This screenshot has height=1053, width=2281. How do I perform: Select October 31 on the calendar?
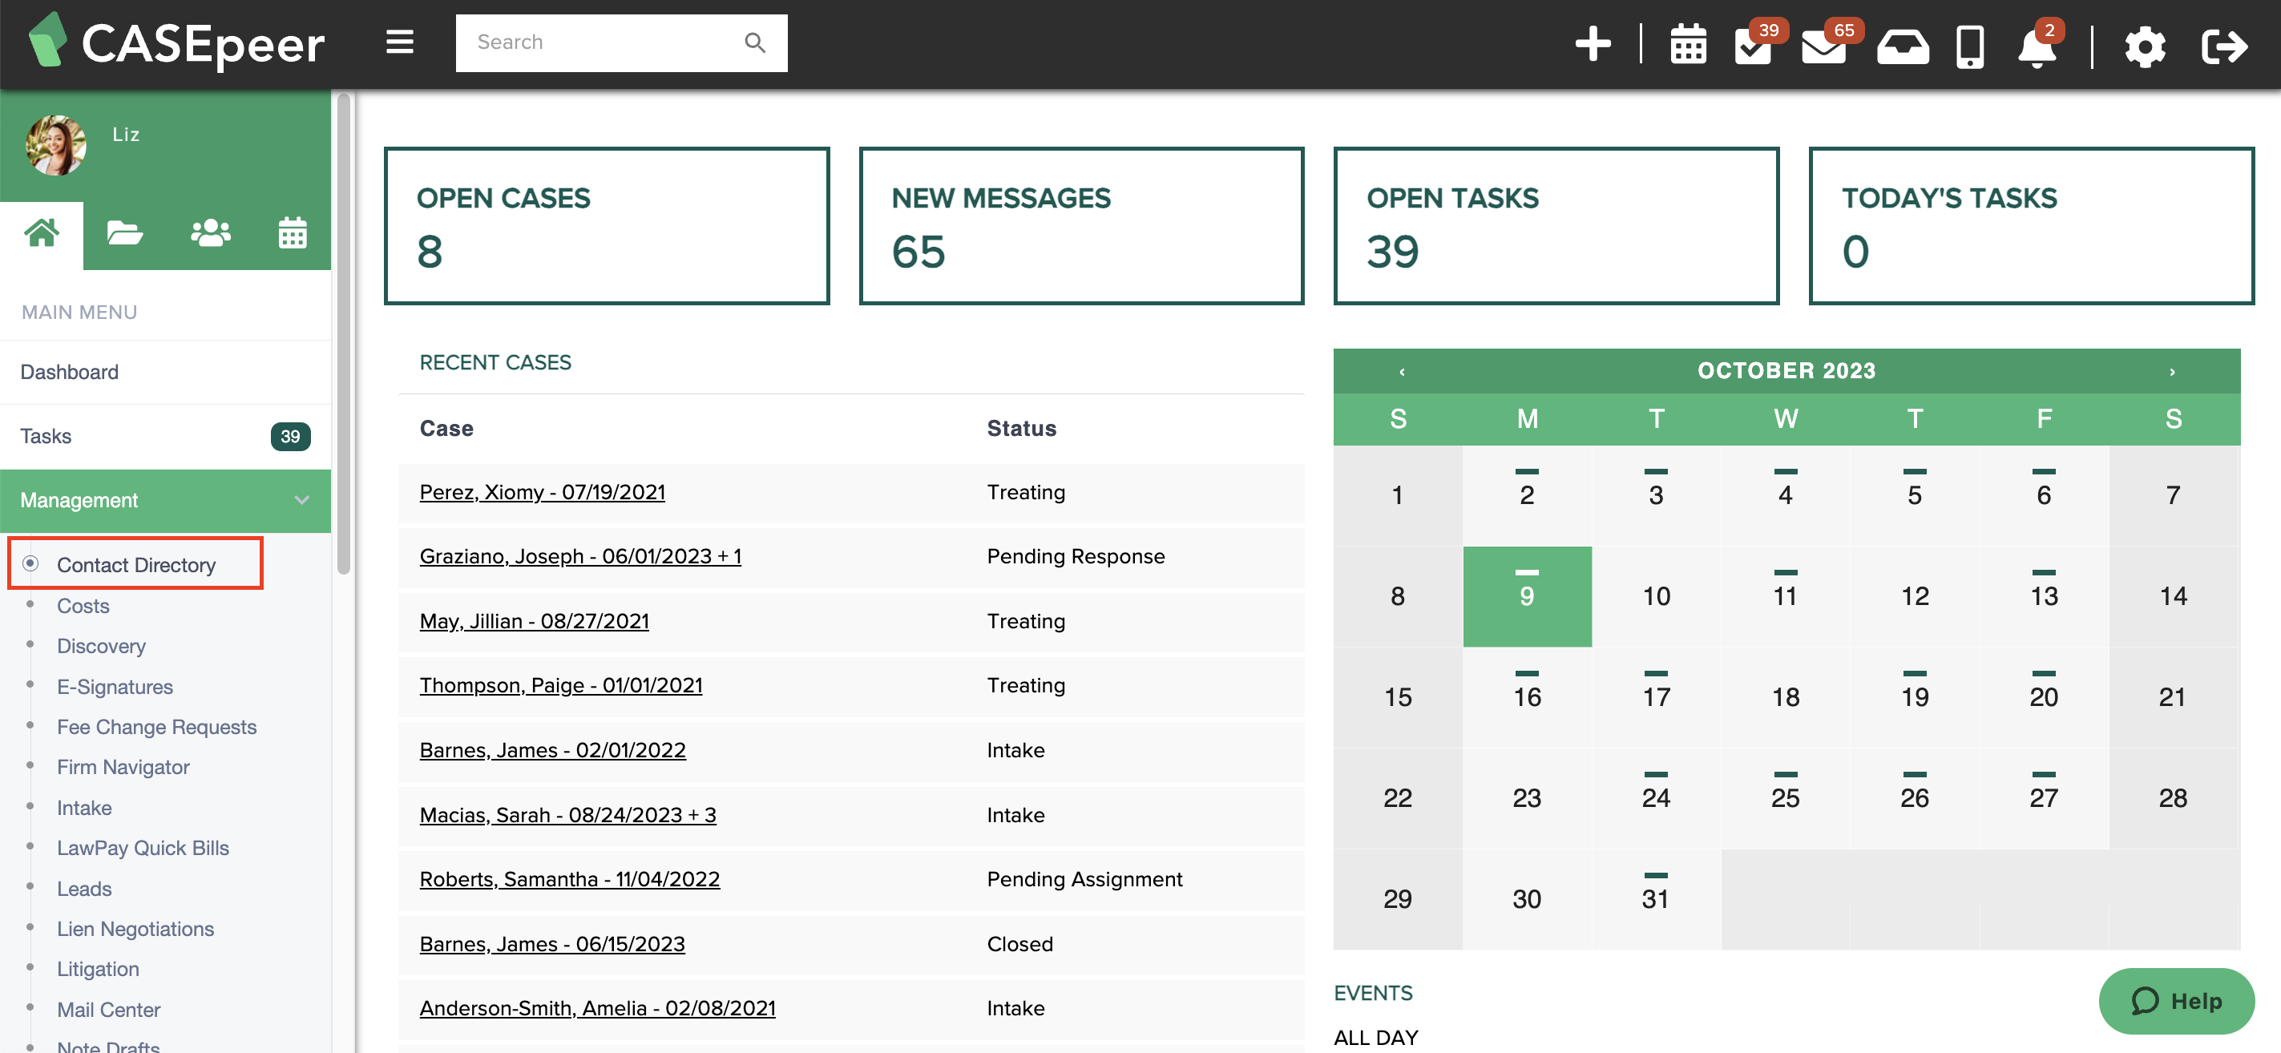tap(1656, 899)
